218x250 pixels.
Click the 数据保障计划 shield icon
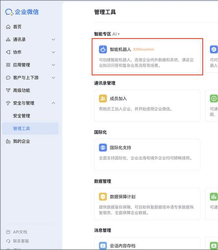click(x=103, y=196)
